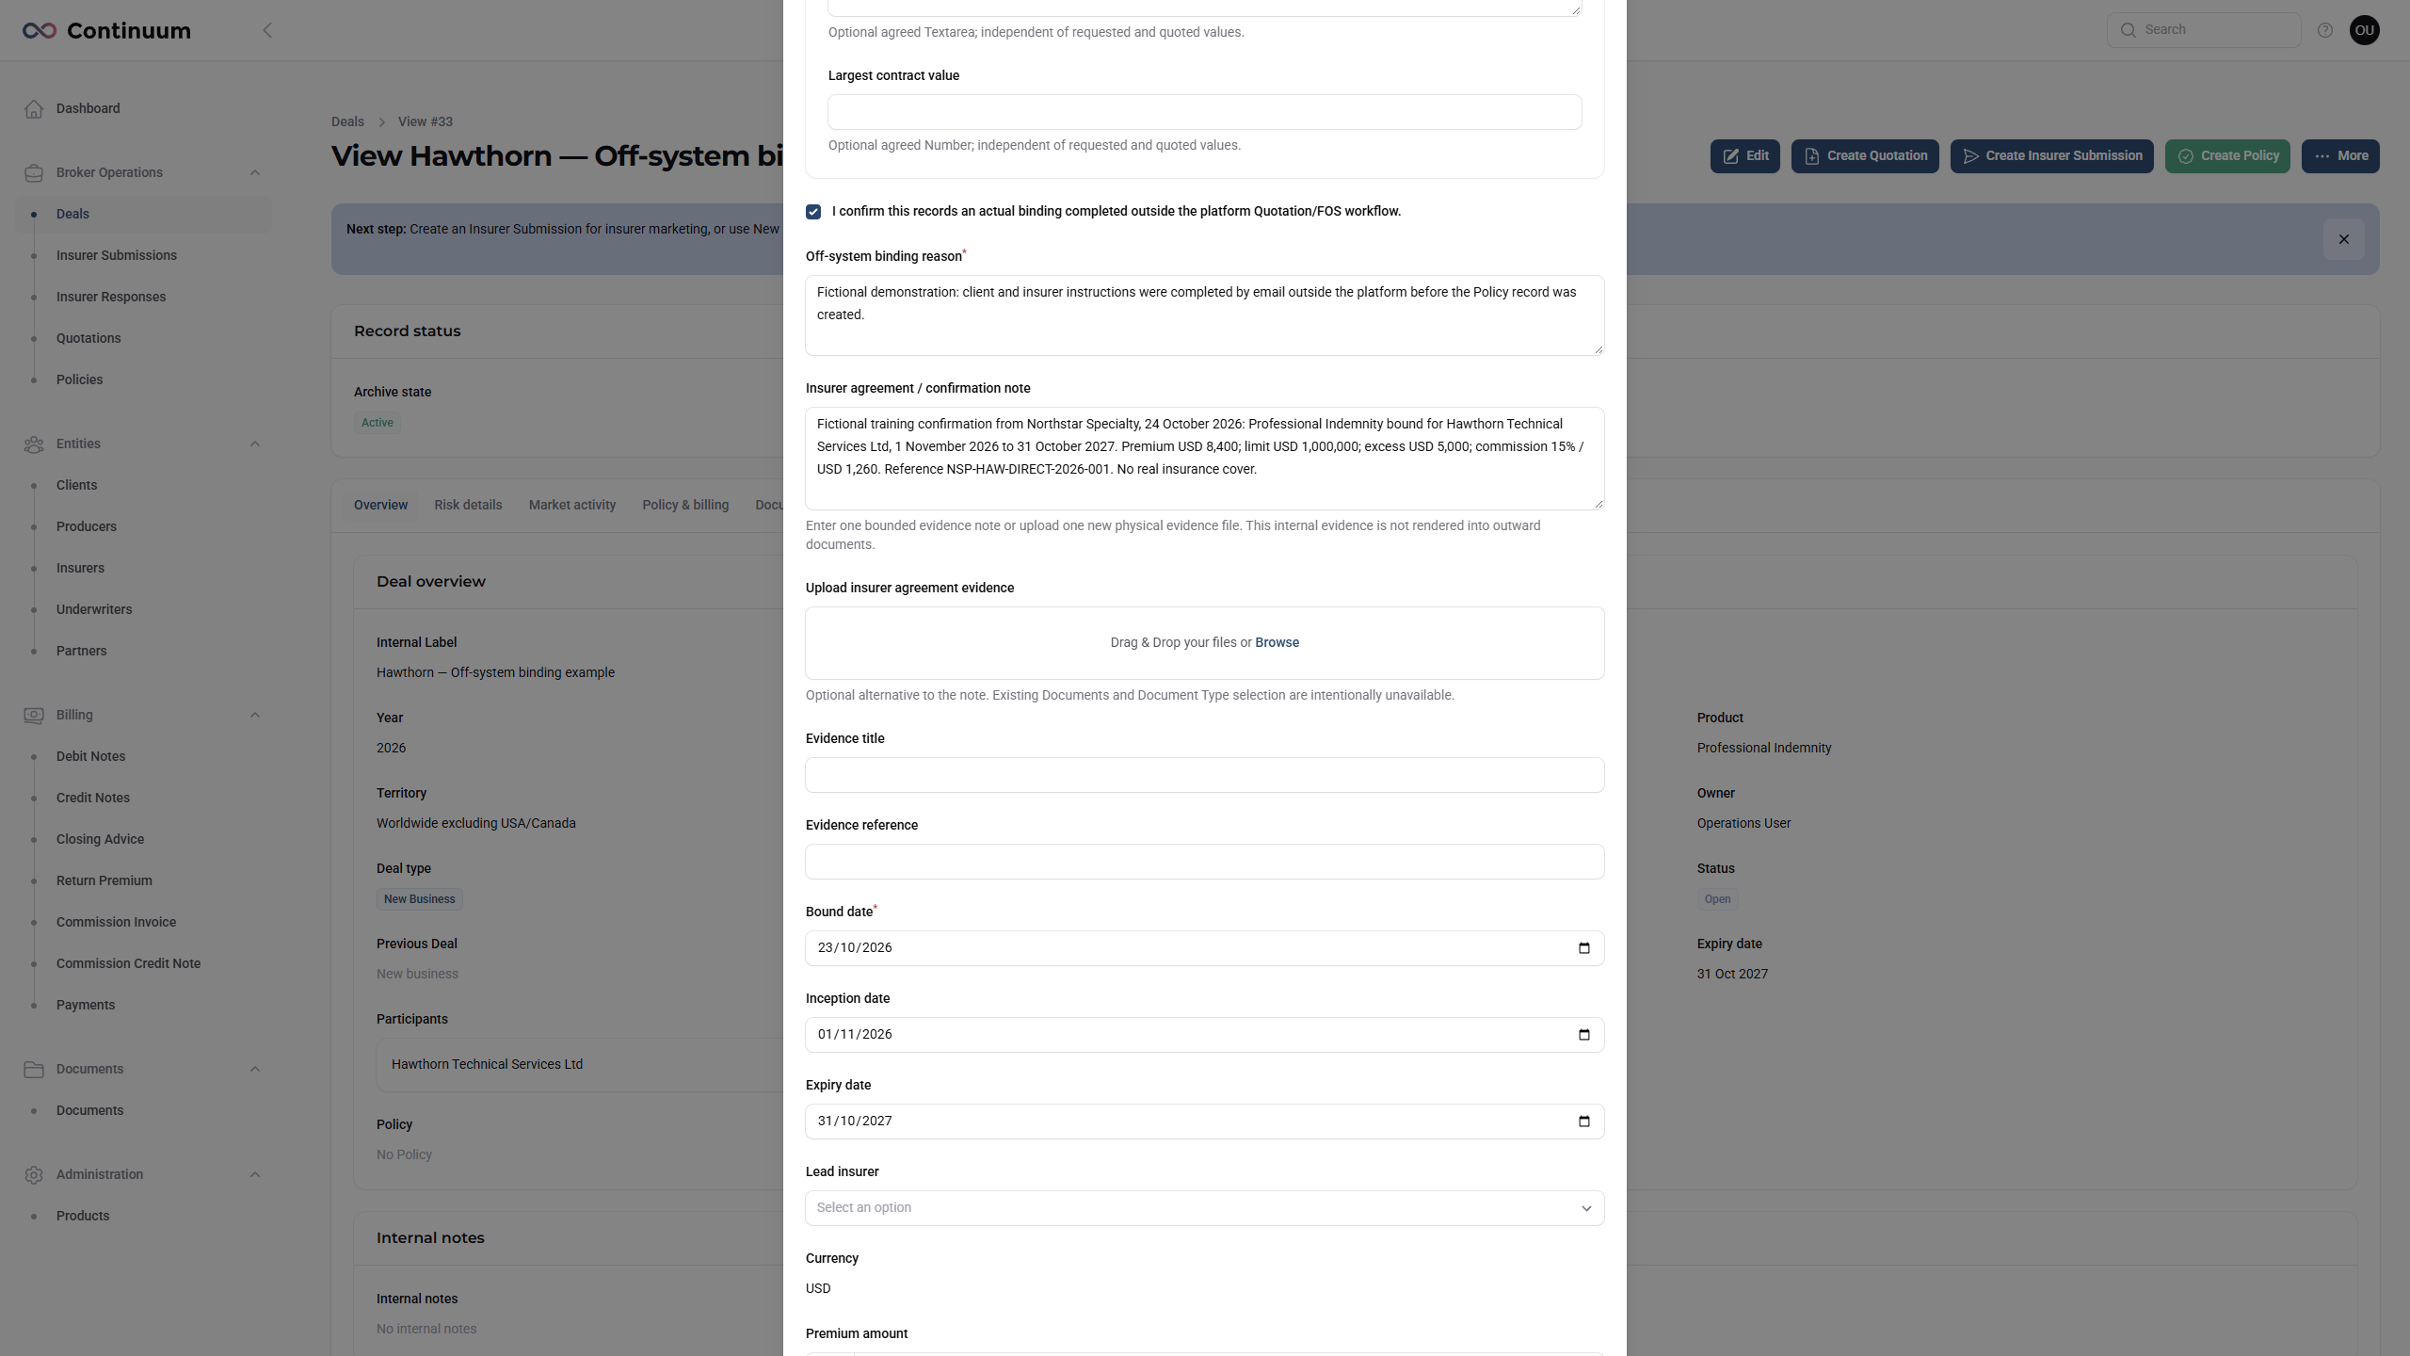The height and width of the screenshot is (1356, 2410).
Task: Switch to the Market activity tab
Action: [x=572, y=506]
